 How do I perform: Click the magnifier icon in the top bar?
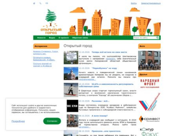point(40,3)
